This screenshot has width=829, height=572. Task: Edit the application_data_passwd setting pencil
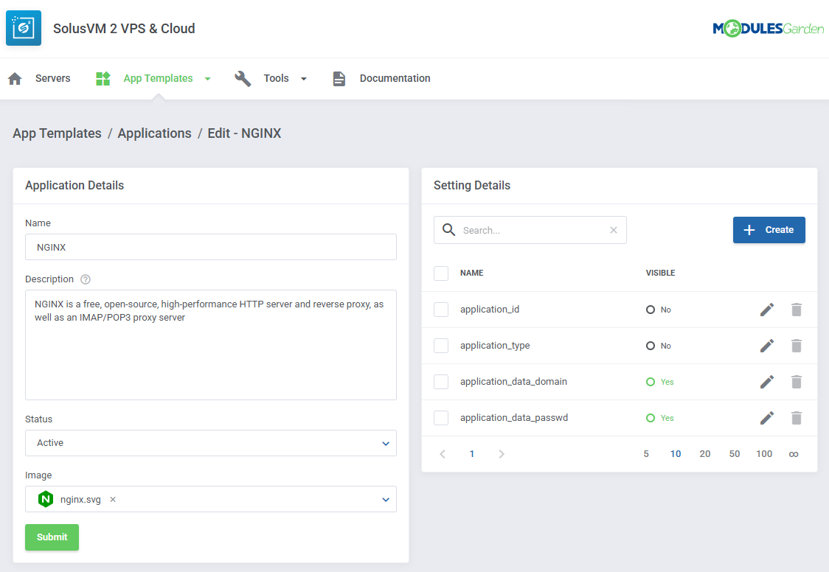click(x=767, y=418)
